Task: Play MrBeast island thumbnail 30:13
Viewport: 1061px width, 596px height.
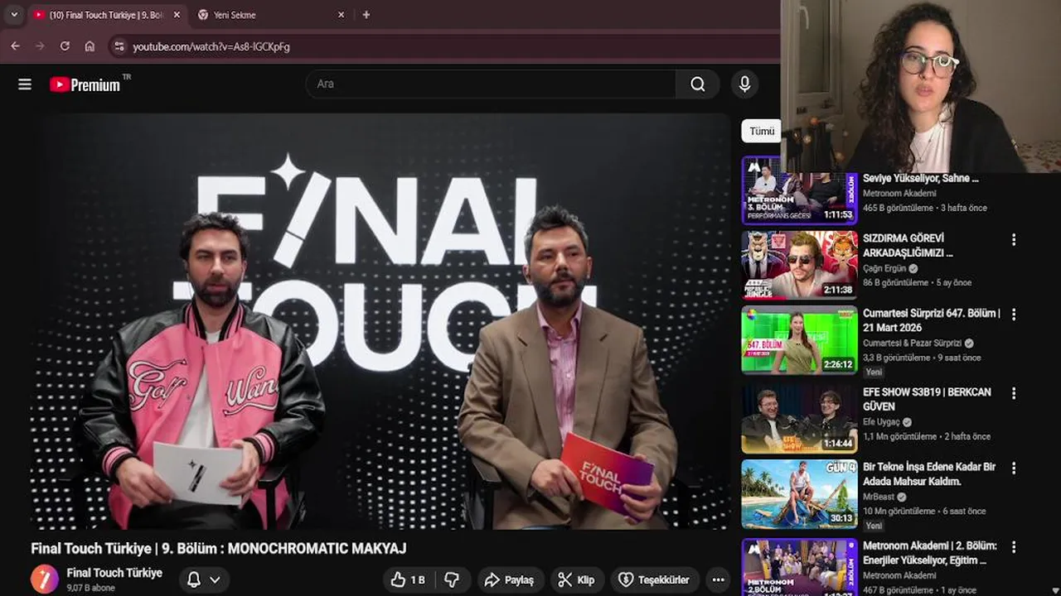Action: point(800,494)
